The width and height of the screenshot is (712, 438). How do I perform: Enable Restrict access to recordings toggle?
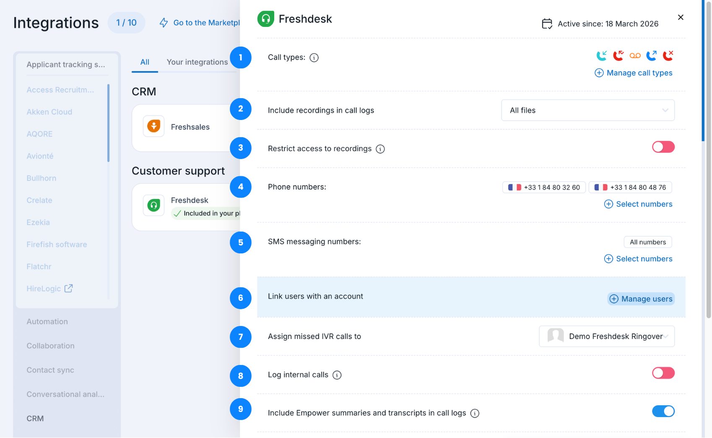(663, 147)
